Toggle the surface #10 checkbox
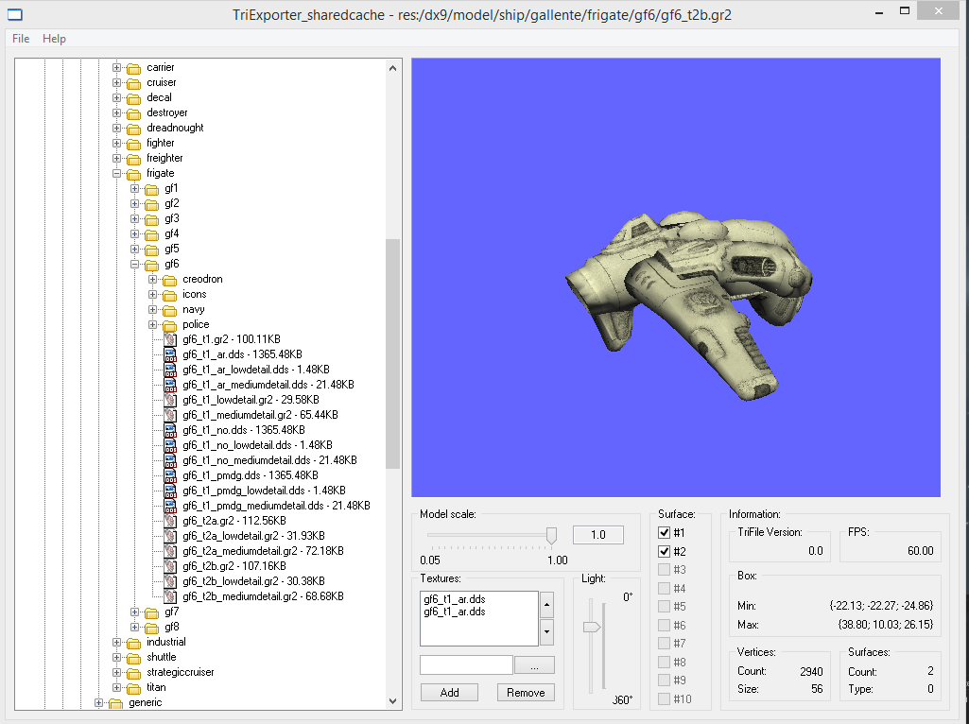This screenshot has height=724, width=969. [665, 698]
